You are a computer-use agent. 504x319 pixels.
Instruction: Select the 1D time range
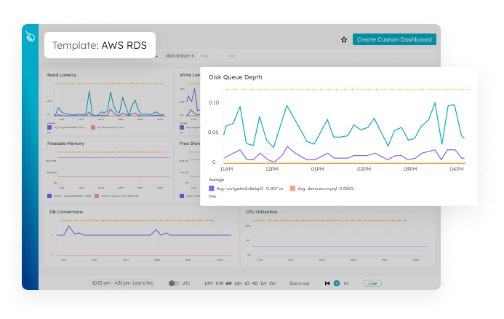(x=247, y=283)
